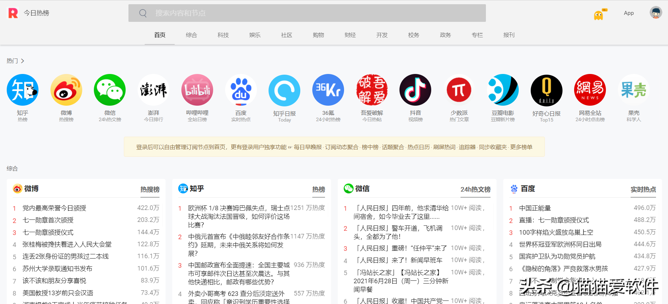Switch to the 开发 tab
The height and width of the screenshot is (304, 668).
[x=382, y=35]
